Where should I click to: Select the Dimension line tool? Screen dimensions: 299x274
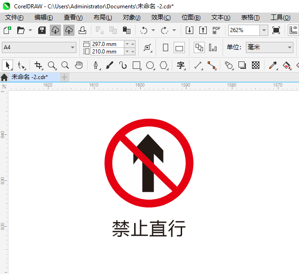click(198, 65)
